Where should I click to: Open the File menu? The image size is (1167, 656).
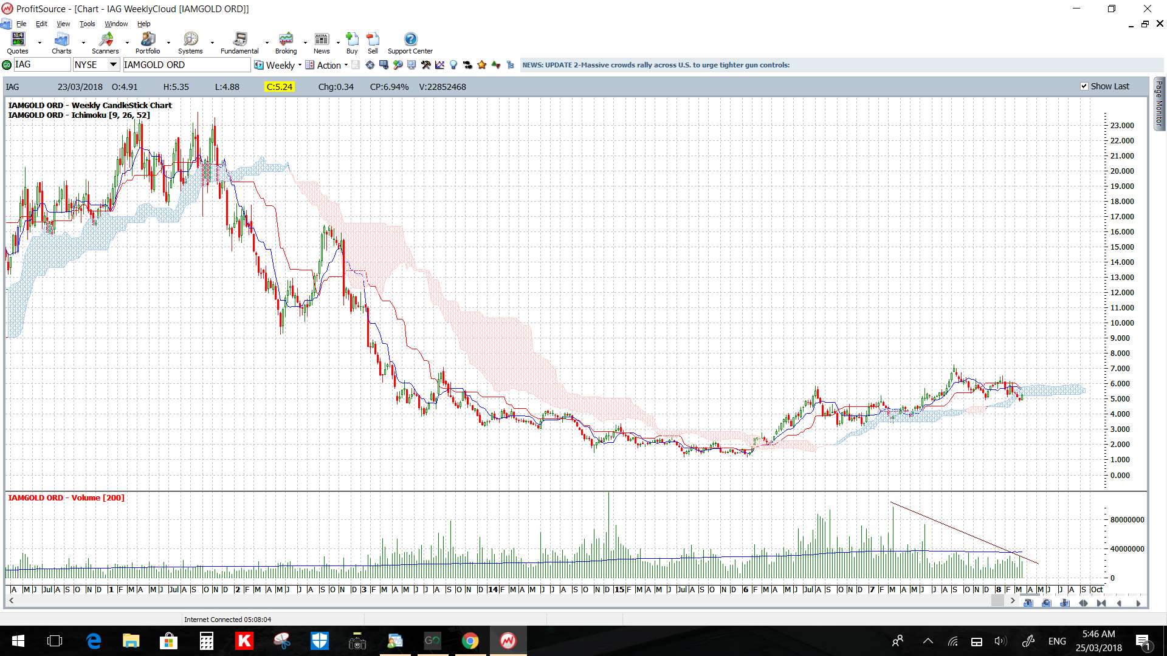tap(21, 24)
